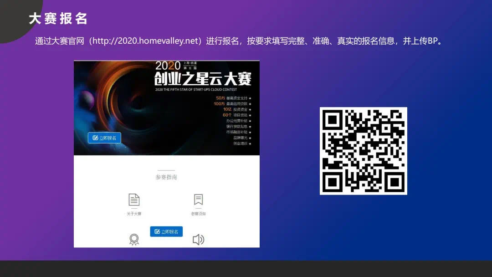Click the 大赛报名 slide title

pyautogui.click(x=58, y=19)
